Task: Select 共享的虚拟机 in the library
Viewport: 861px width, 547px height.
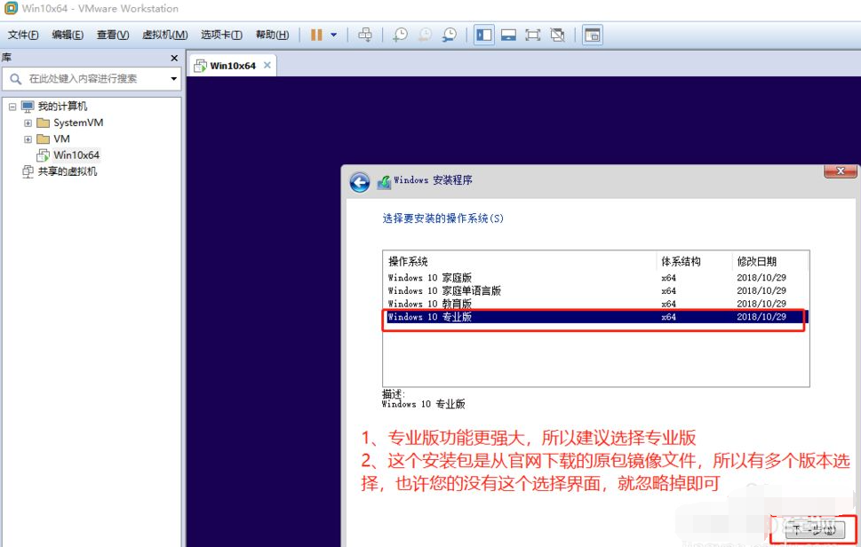Action: [x=67, y=171]
